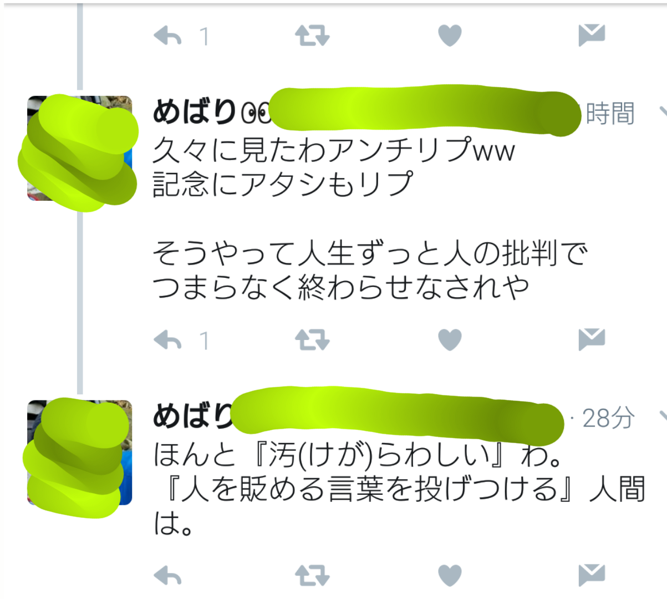Retweet using the topmost action row icon
This screenshot has height=599, width=667.
312,37
